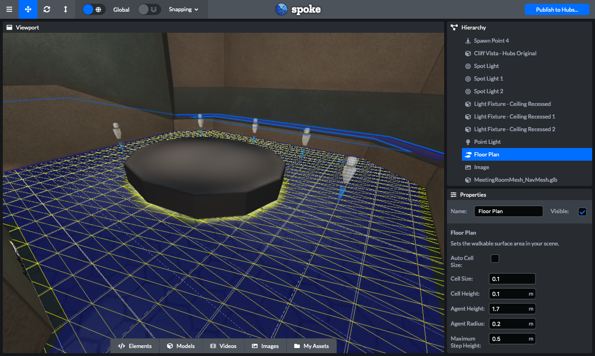Select the Scale tool

pyautogui.click(x=66, y=9)
